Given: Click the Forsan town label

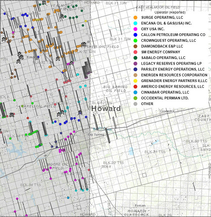Looking at the screenshot, I should (x=140, y=205).
